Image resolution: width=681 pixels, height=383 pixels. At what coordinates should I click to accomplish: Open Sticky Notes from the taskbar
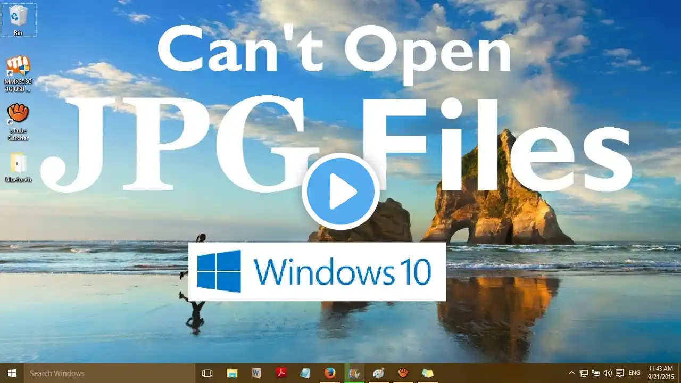coord(428,373)
